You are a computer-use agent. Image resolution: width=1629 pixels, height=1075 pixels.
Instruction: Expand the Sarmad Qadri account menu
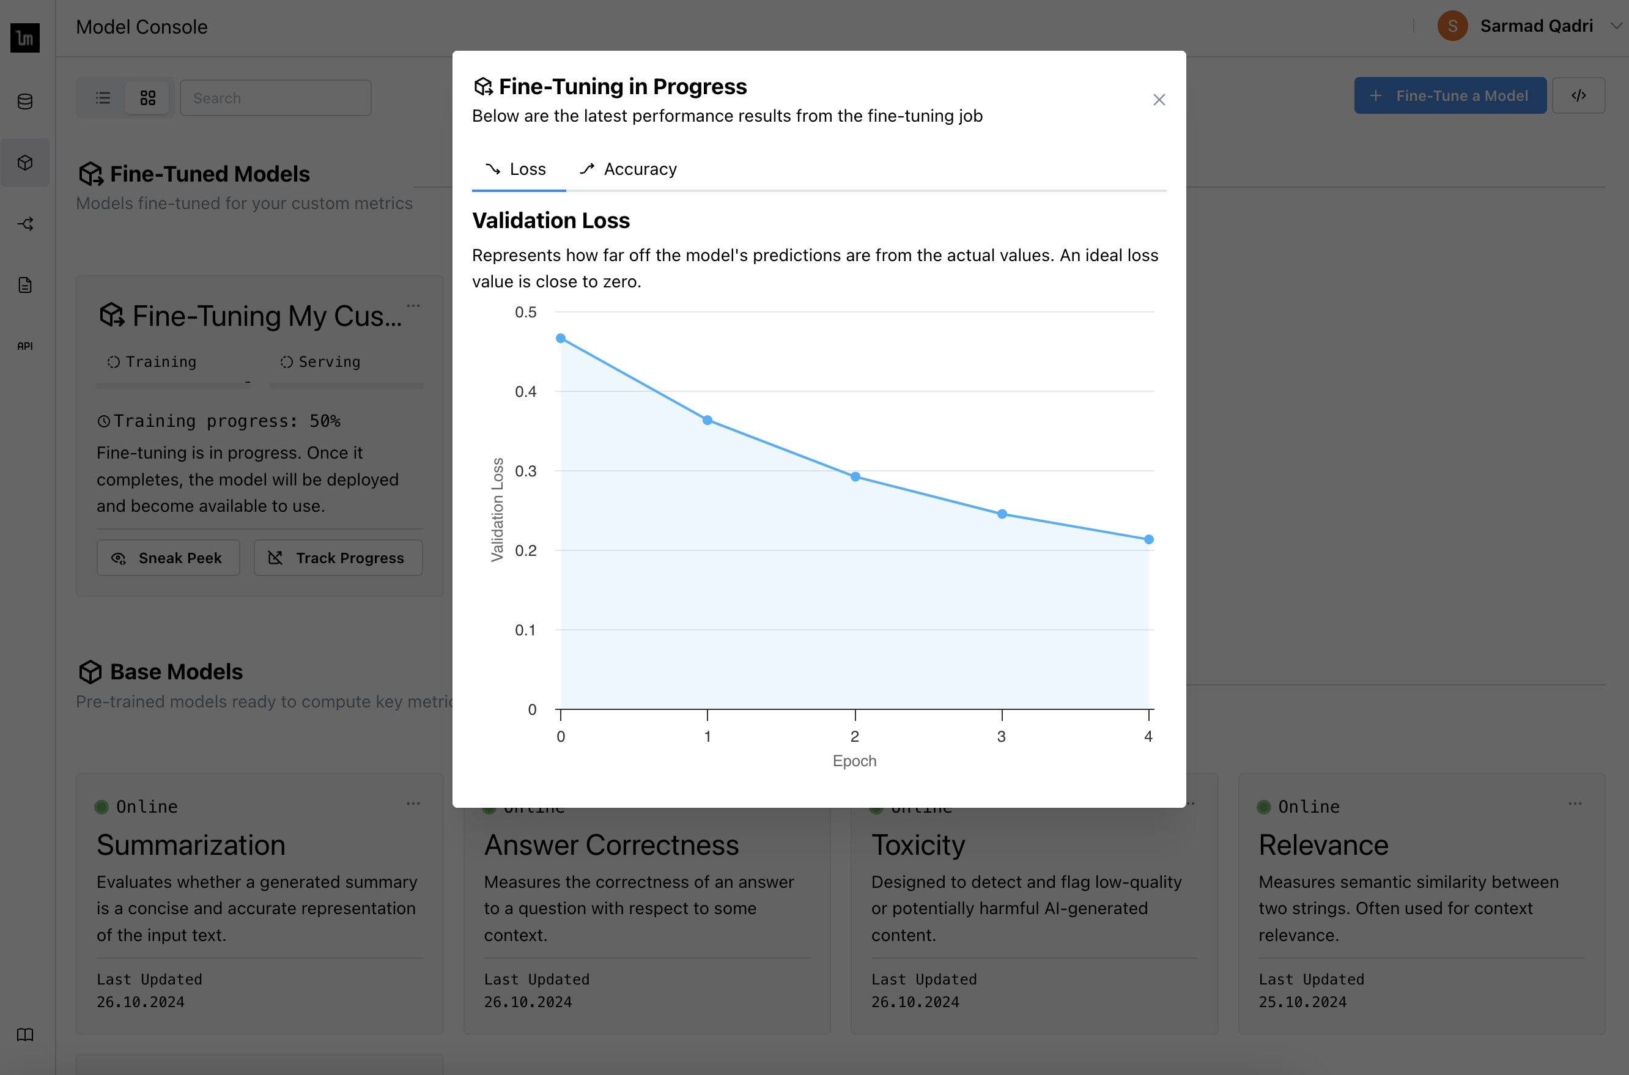click(x=1616, y=26)
